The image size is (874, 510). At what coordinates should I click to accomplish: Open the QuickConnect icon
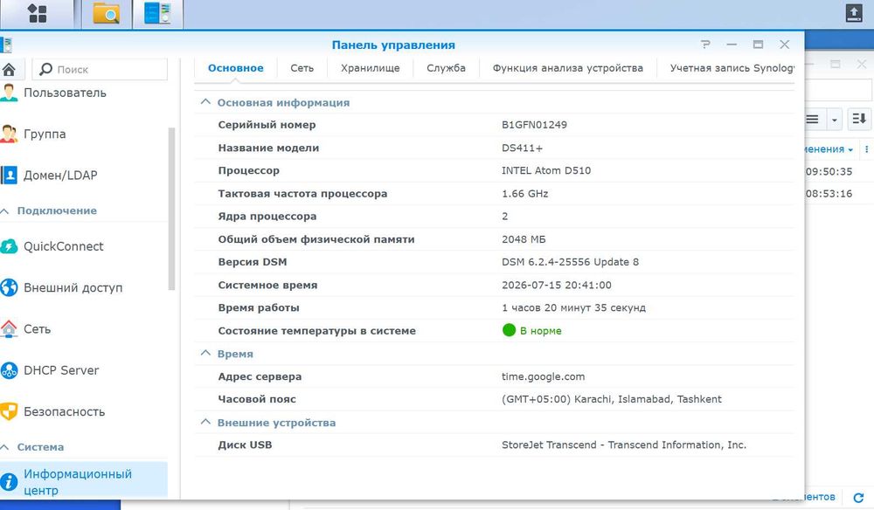click(9, 246)
